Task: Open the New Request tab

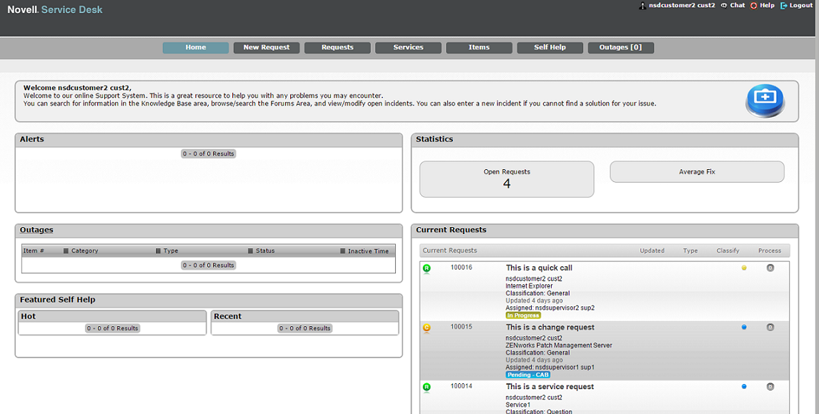Action: [267, 47]
